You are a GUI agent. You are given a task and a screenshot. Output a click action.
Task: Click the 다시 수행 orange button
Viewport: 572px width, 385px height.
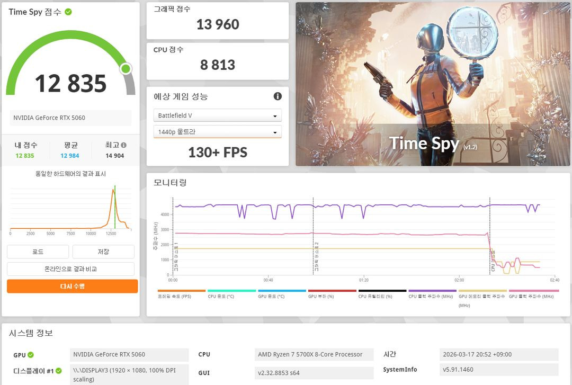[72, 285]
